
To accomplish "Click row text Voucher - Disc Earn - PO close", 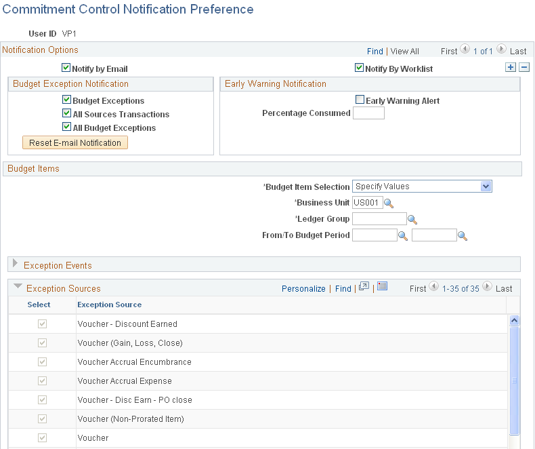I will [x=135, y=399].
